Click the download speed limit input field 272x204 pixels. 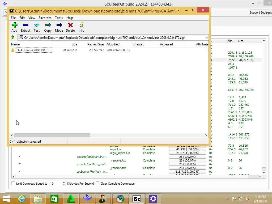(56, 183)
